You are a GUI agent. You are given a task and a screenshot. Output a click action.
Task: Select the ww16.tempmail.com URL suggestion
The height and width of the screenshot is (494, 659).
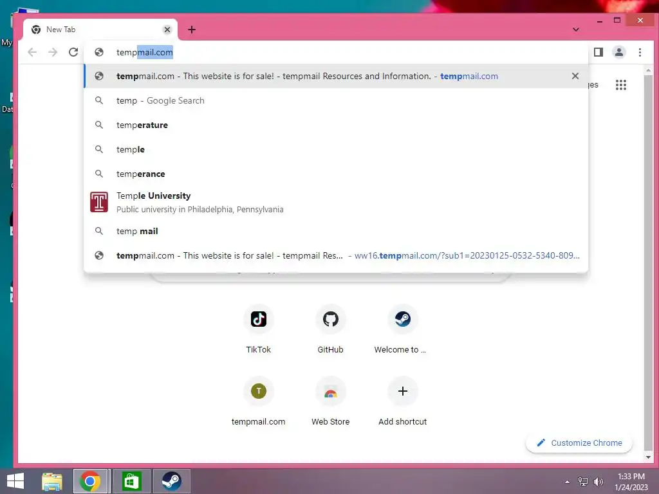(336, 255)
